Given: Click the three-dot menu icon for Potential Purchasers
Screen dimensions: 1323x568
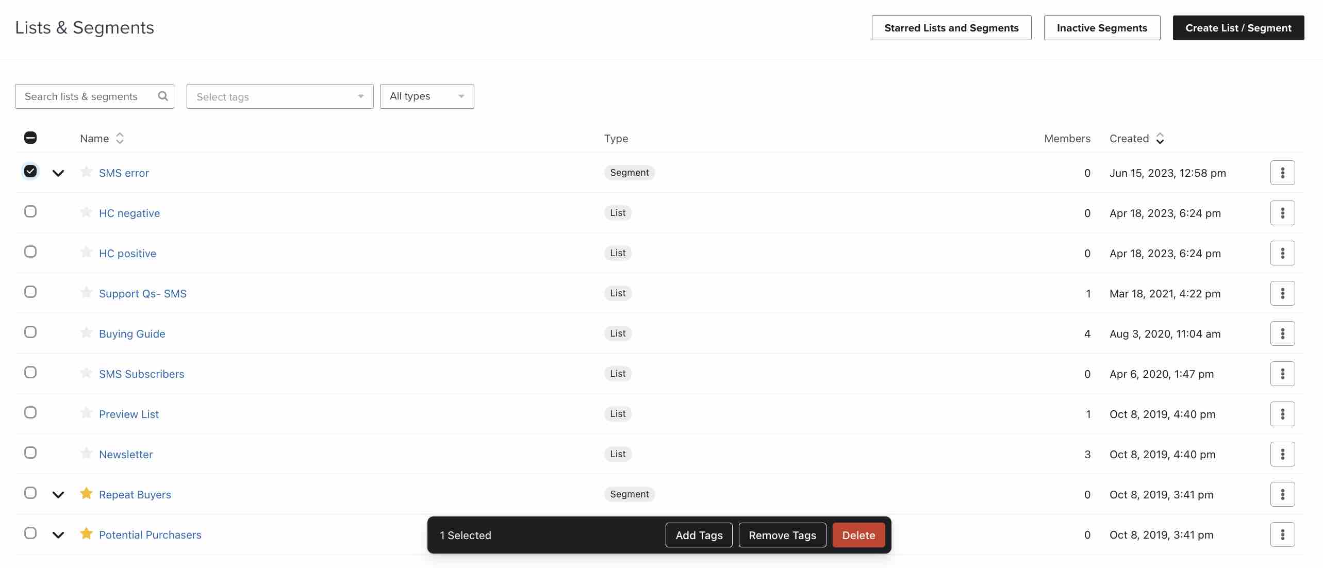Looking at the screenshot, I should [x=1282, y=534].
